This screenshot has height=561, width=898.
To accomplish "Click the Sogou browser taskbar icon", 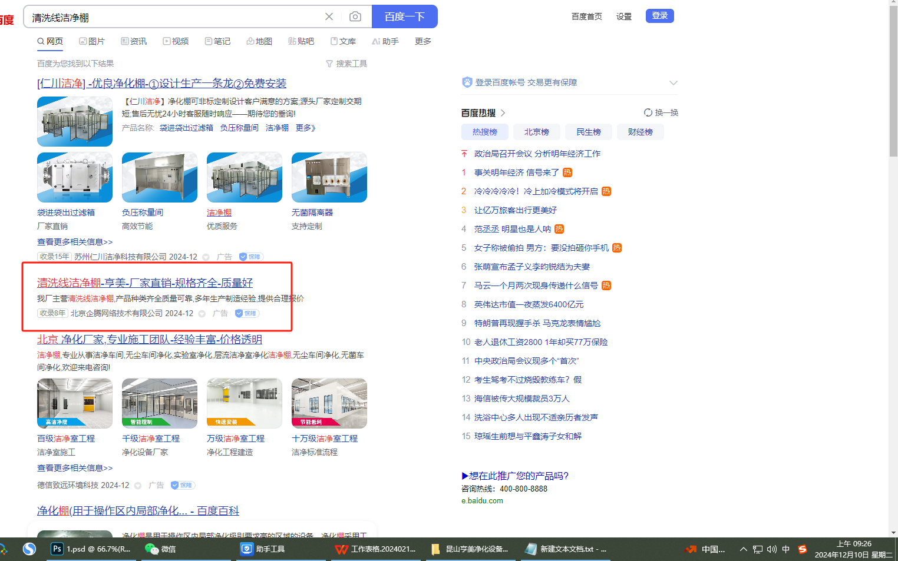I will [x=29, y=549].
